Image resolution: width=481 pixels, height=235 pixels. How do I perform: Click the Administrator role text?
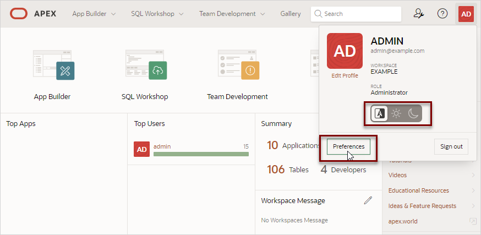389,92
